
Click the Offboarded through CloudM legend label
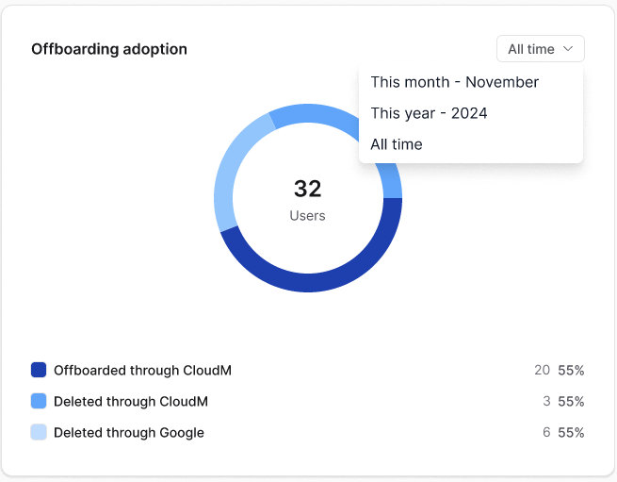click(x=142, y=370)
